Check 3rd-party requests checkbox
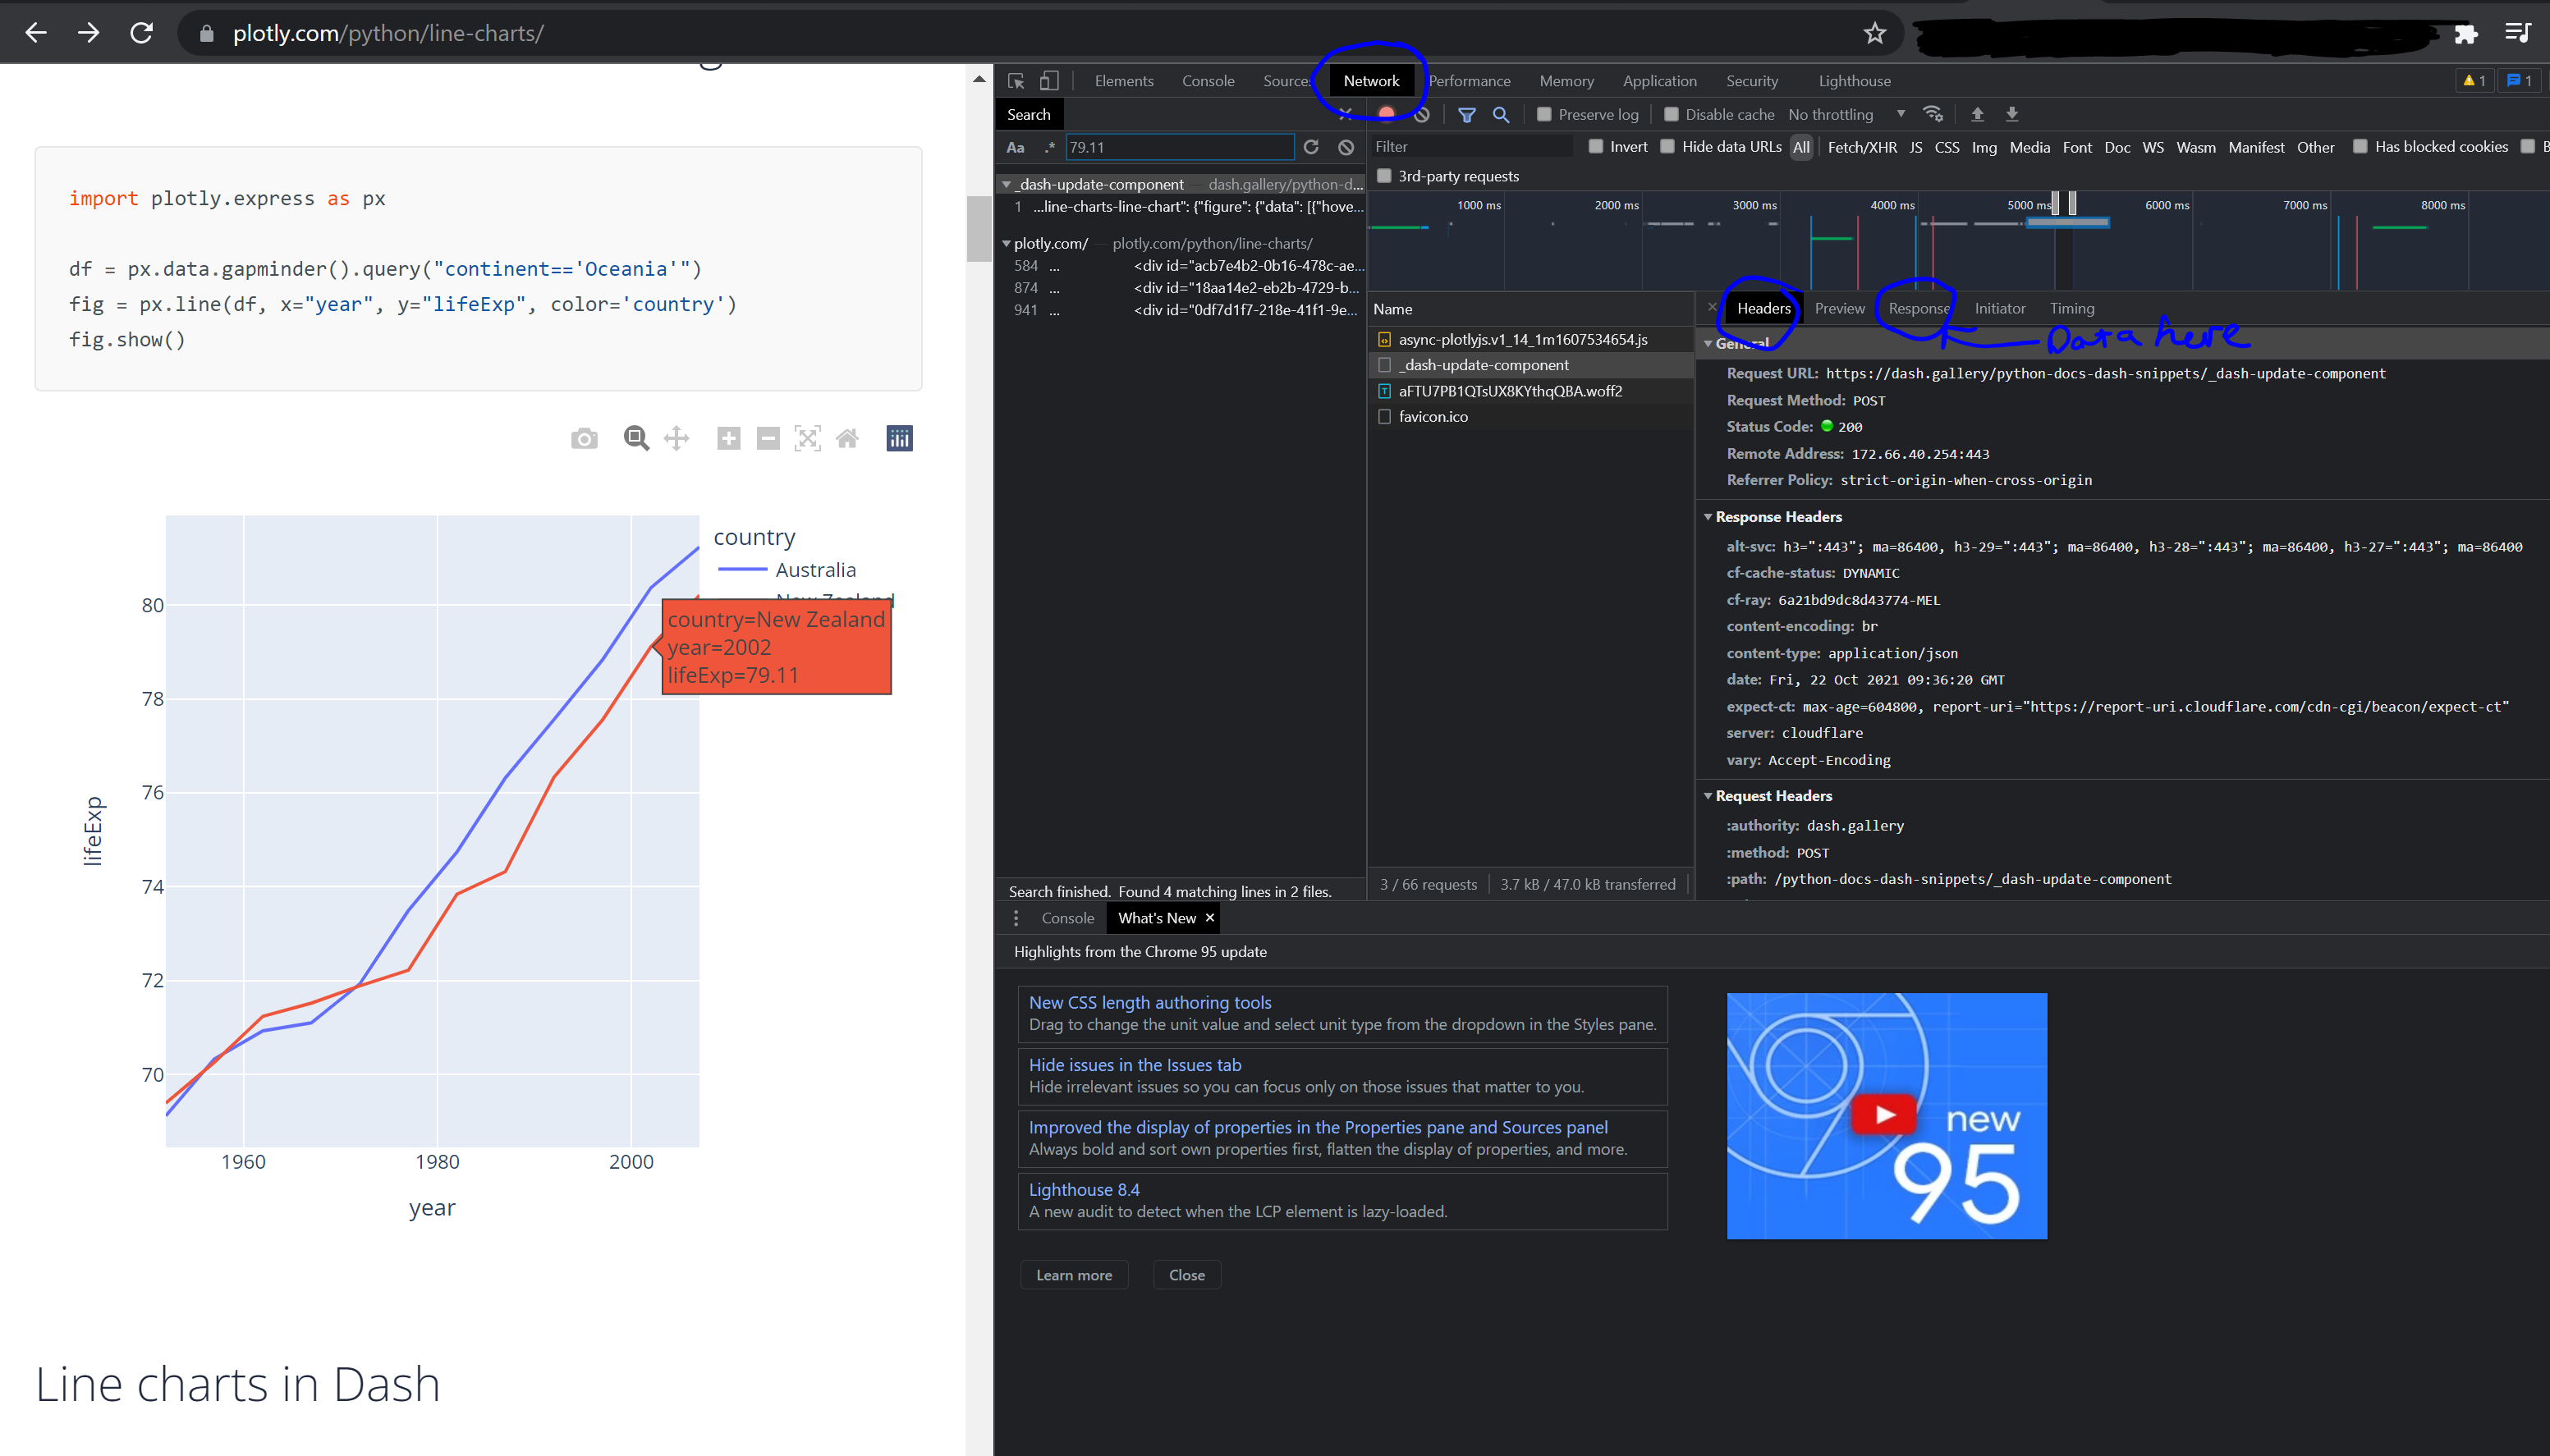Viewport: 2550px width, 1456px height. (x=1385, y=176)
